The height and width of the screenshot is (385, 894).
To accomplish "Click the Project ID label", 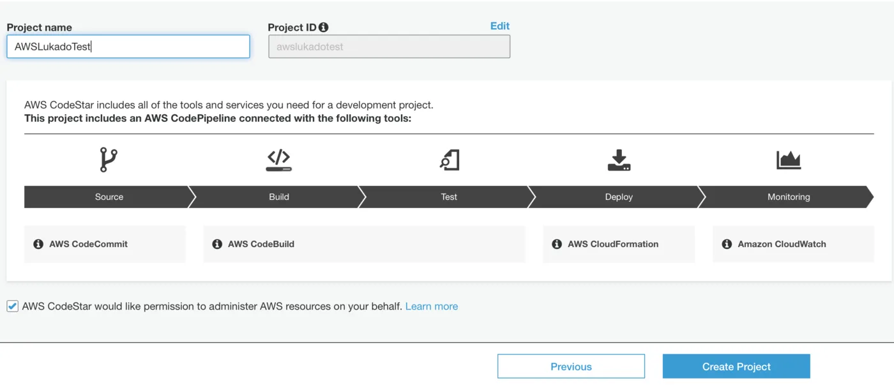I will point(292,27).
